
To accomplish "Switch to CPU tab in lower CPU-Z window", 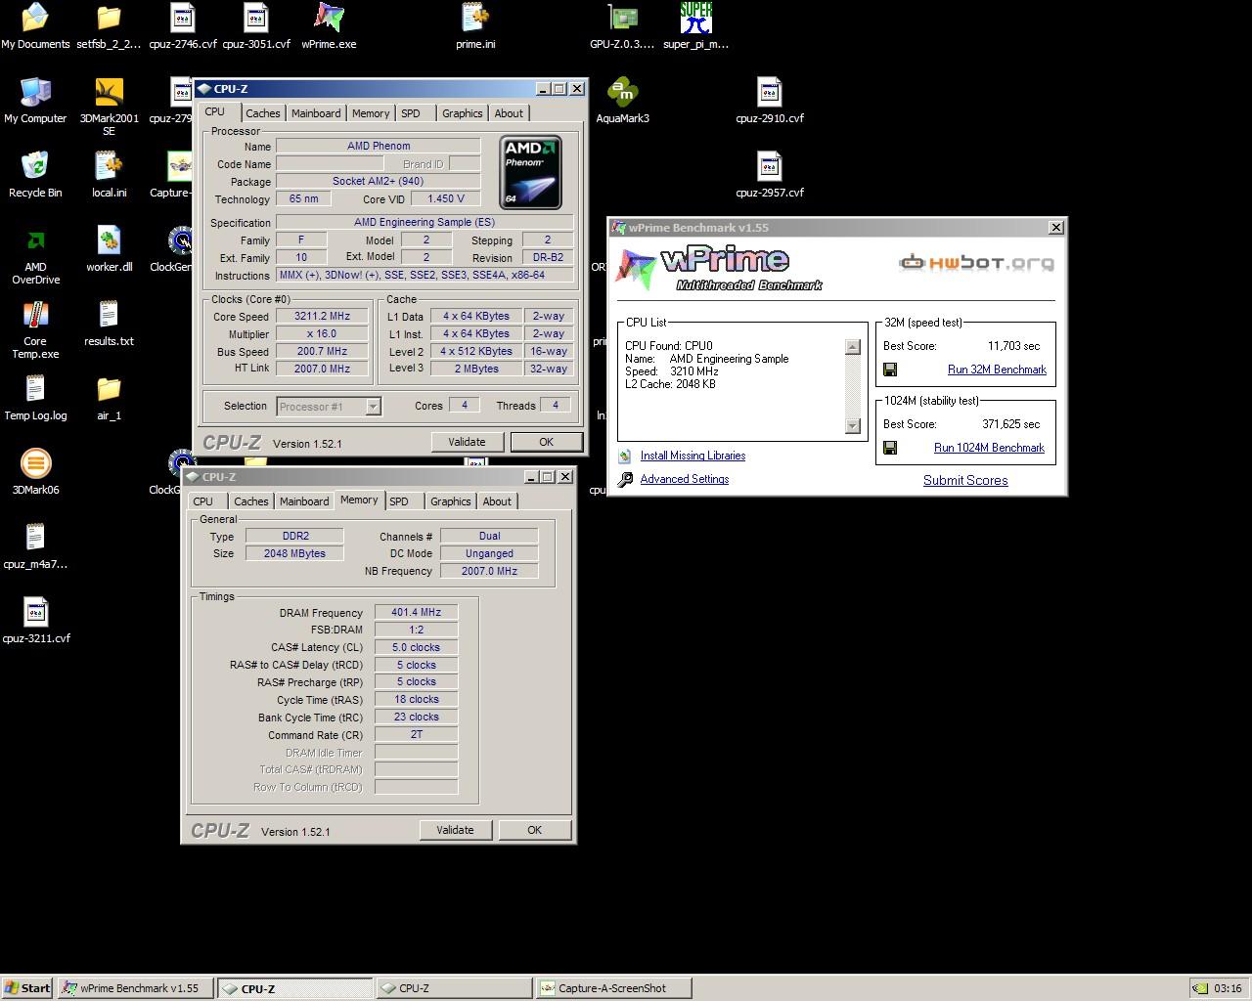I will click(x=203, y=501).
